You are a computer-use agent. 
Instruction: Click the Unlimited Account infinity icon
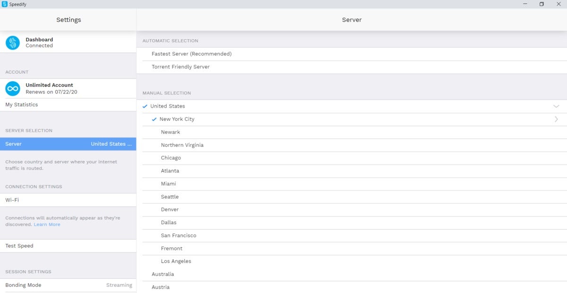pyautogui.click(x=13, y=88)
